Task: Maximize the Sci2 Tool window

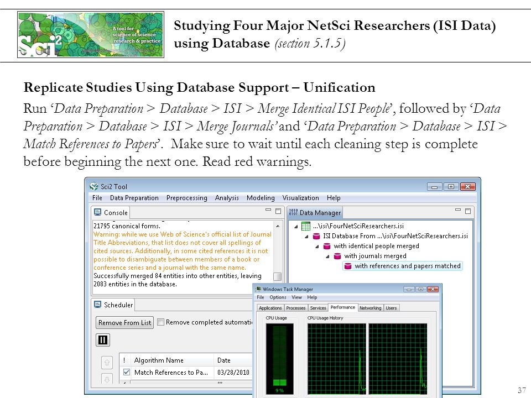Action: pos(451,186)
